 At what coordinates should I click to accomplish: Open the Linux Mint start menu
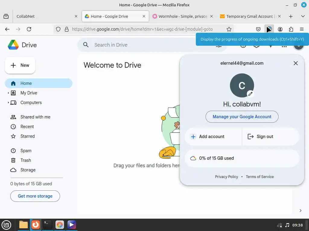click(6, 225)
